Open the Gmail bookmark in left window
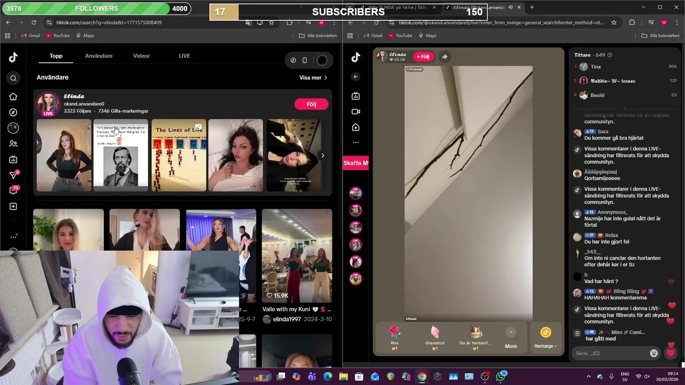Screen dimensions: 685x385 tap(30, 36)
